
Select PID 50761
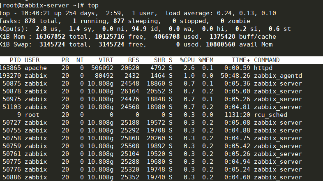[12, 154]
